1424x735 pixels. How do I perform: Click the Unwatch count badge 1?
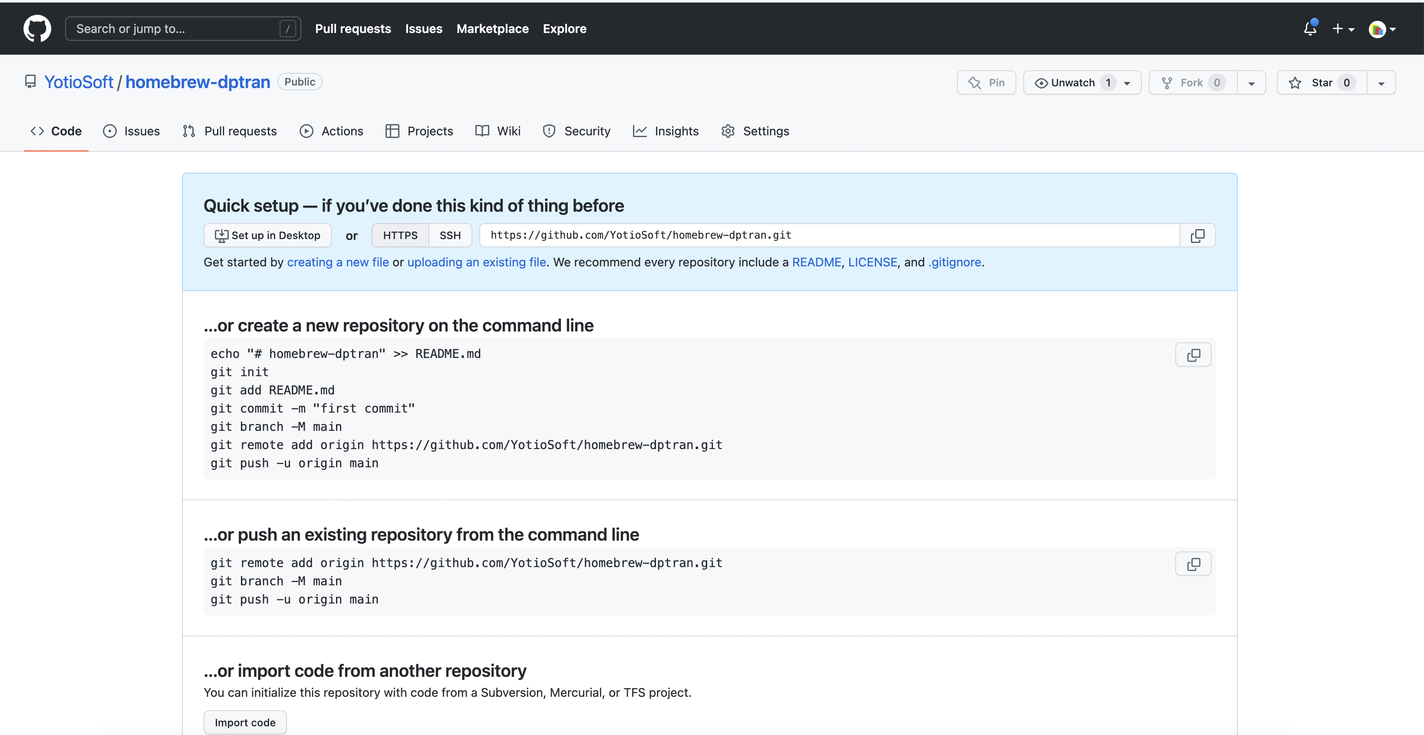coord(1108,82)
